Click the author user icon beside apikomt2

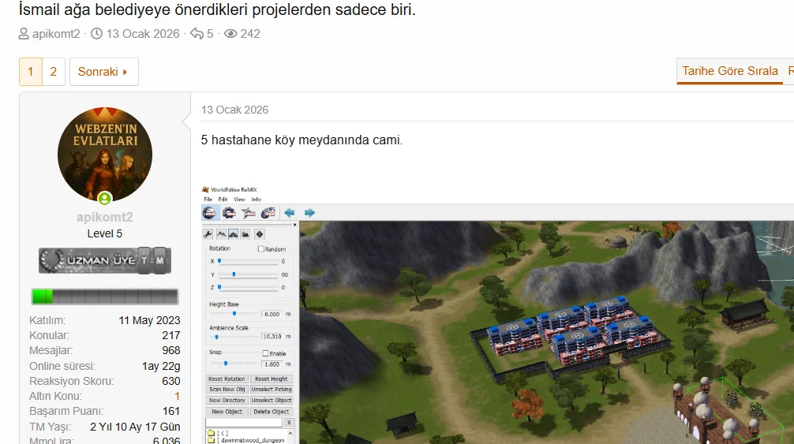tap(24, 34)
